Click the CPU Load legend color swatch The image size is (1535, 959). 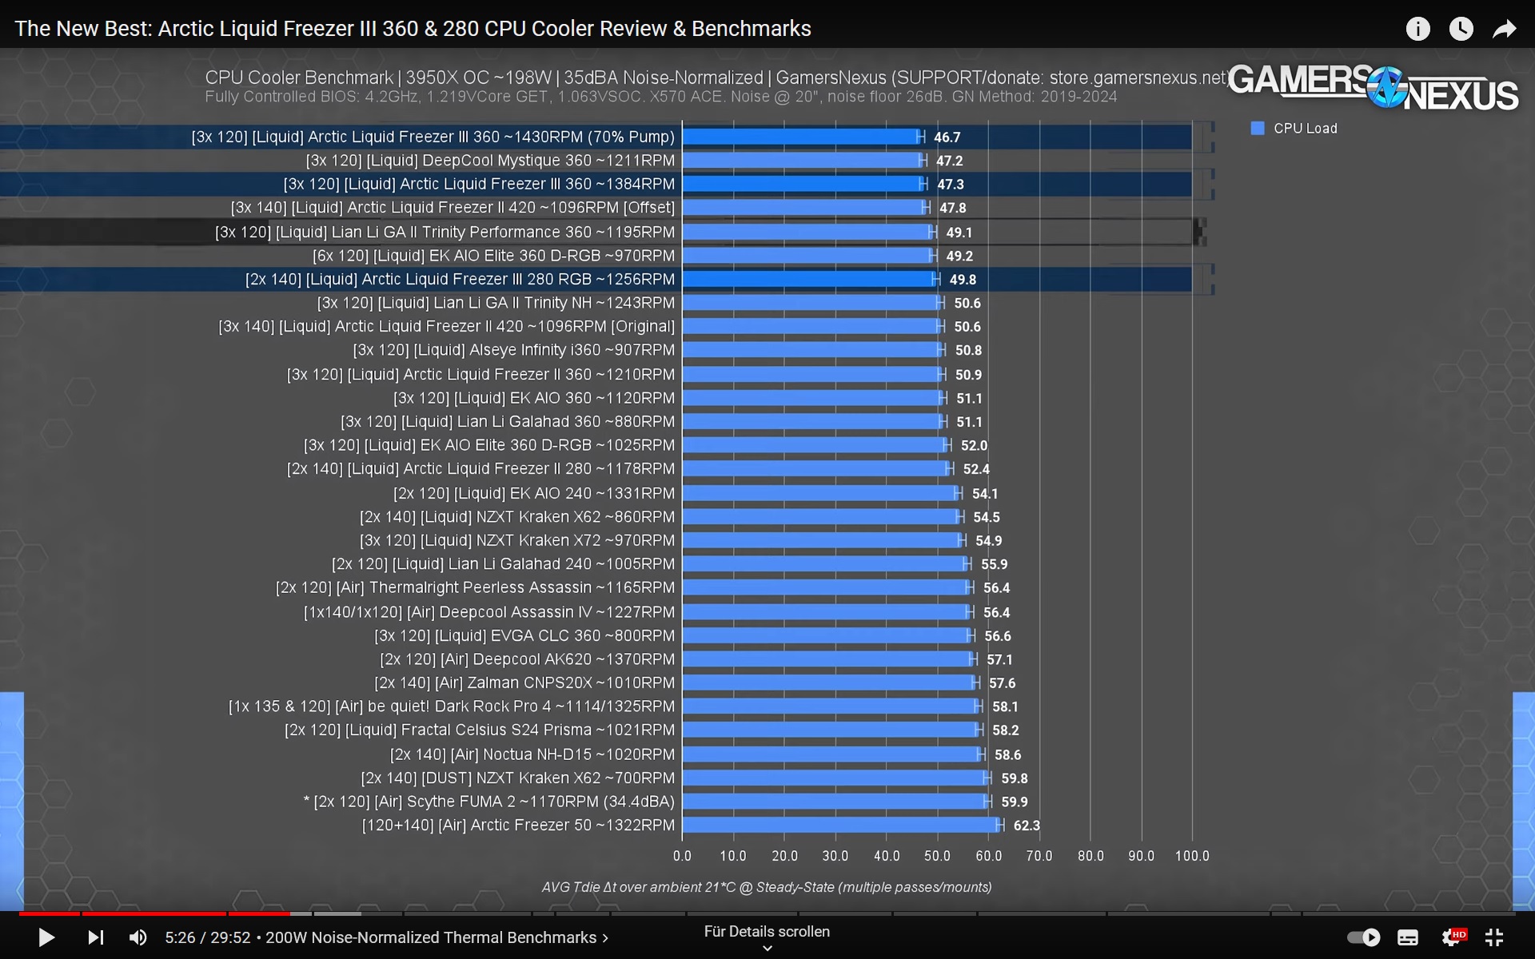coord(1258,128)
